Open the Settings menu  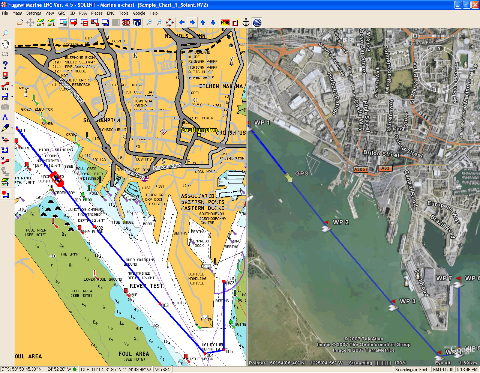(x=34, y=13)
